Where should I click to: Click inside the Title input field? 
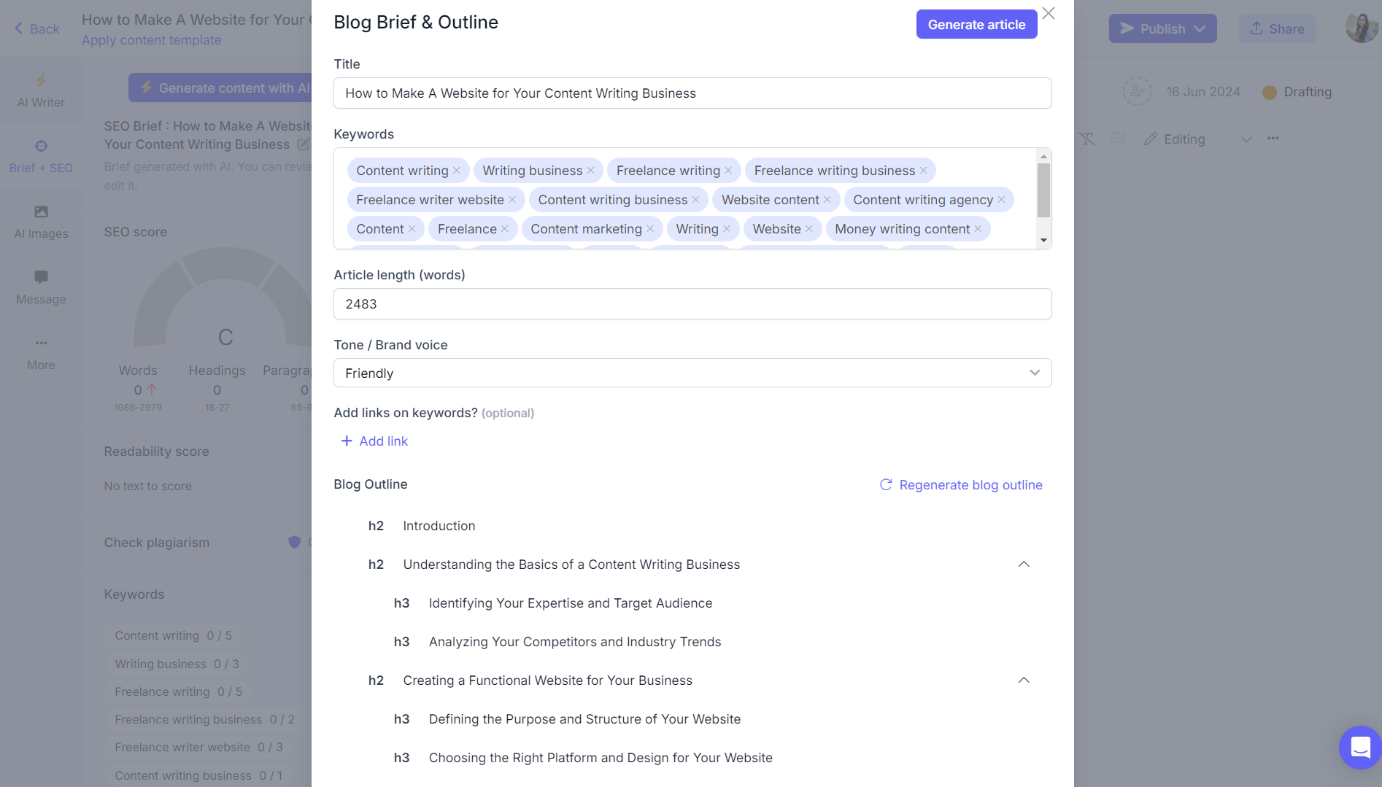[692, 93]
